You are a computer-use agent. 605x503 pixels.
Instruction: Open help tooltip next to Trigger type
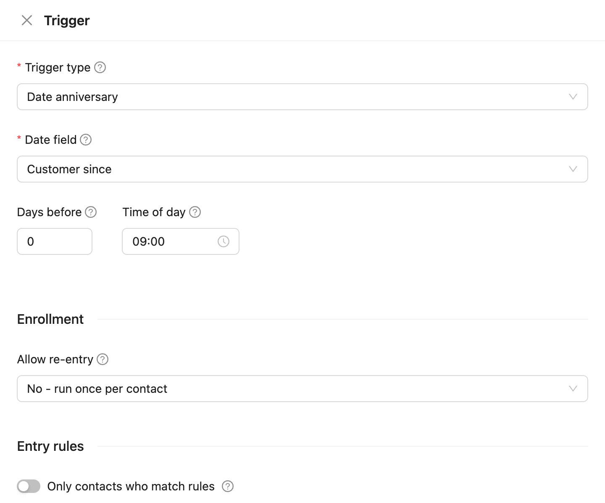point(100,67)
